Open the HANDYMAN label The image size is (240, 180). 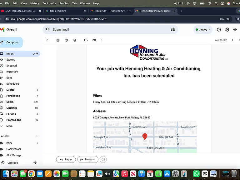point(20,149)
